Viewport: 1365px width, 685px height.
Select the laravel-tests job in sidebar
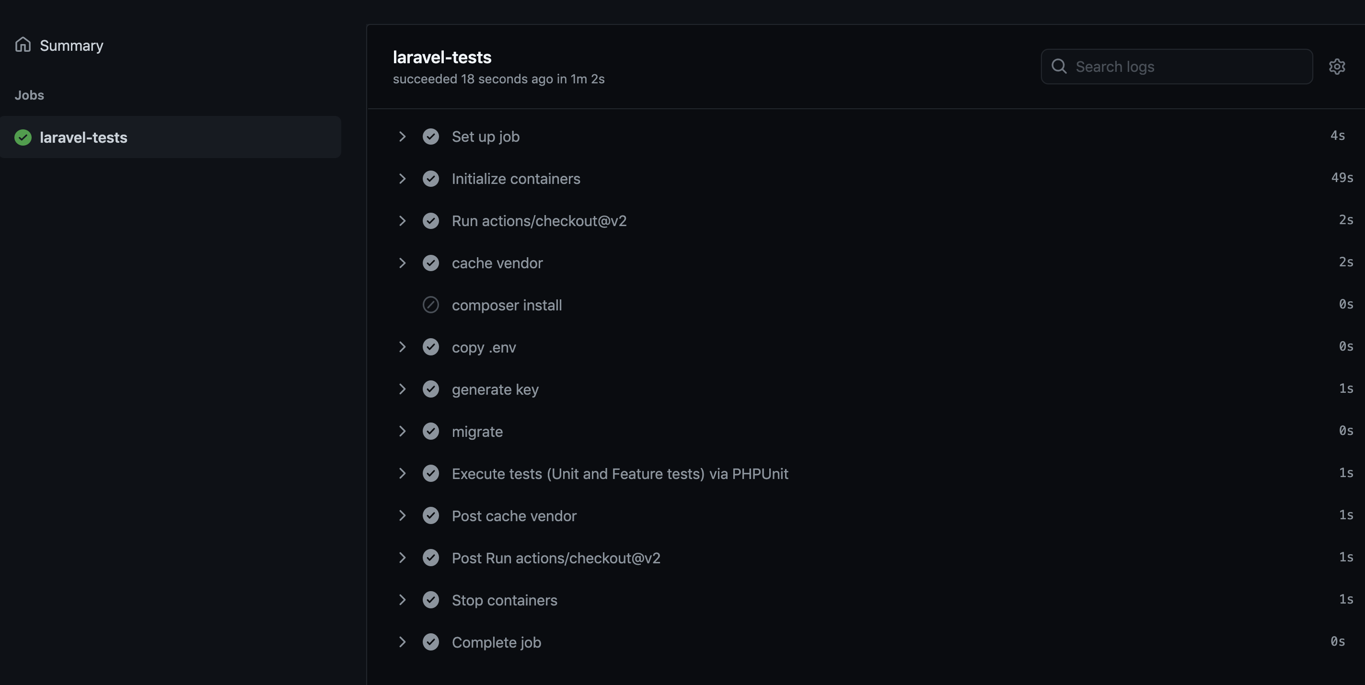tap(83, 138)
